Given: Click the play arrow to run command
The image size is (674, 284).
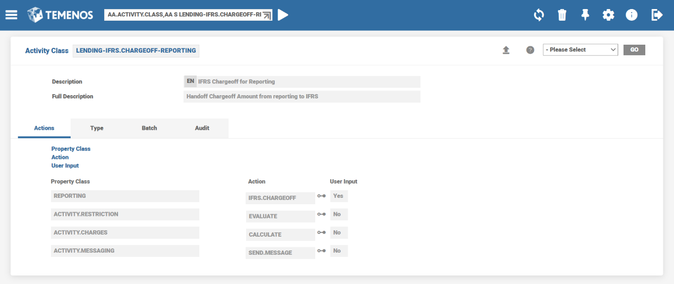Looking at the screenshot, I should (283, 15).
